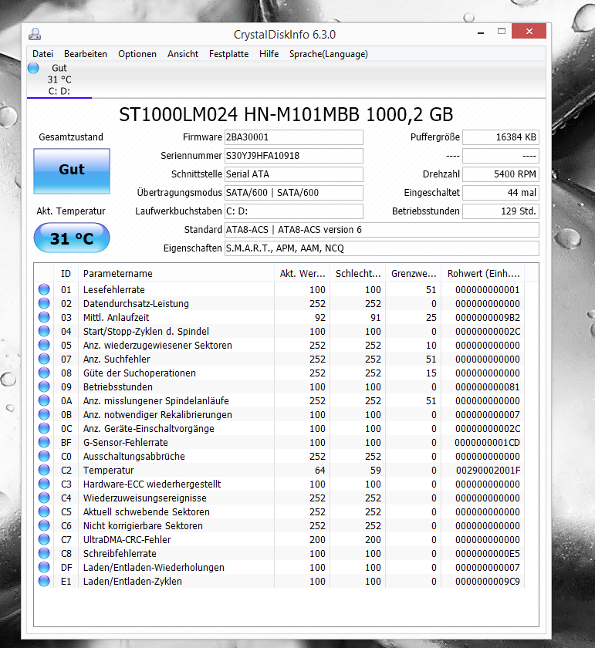The height and width of the screenshot is (648, 595).
Task: Click status orb for Laden/Entladen-Wiederholungen row
Action: pos(44,567)
